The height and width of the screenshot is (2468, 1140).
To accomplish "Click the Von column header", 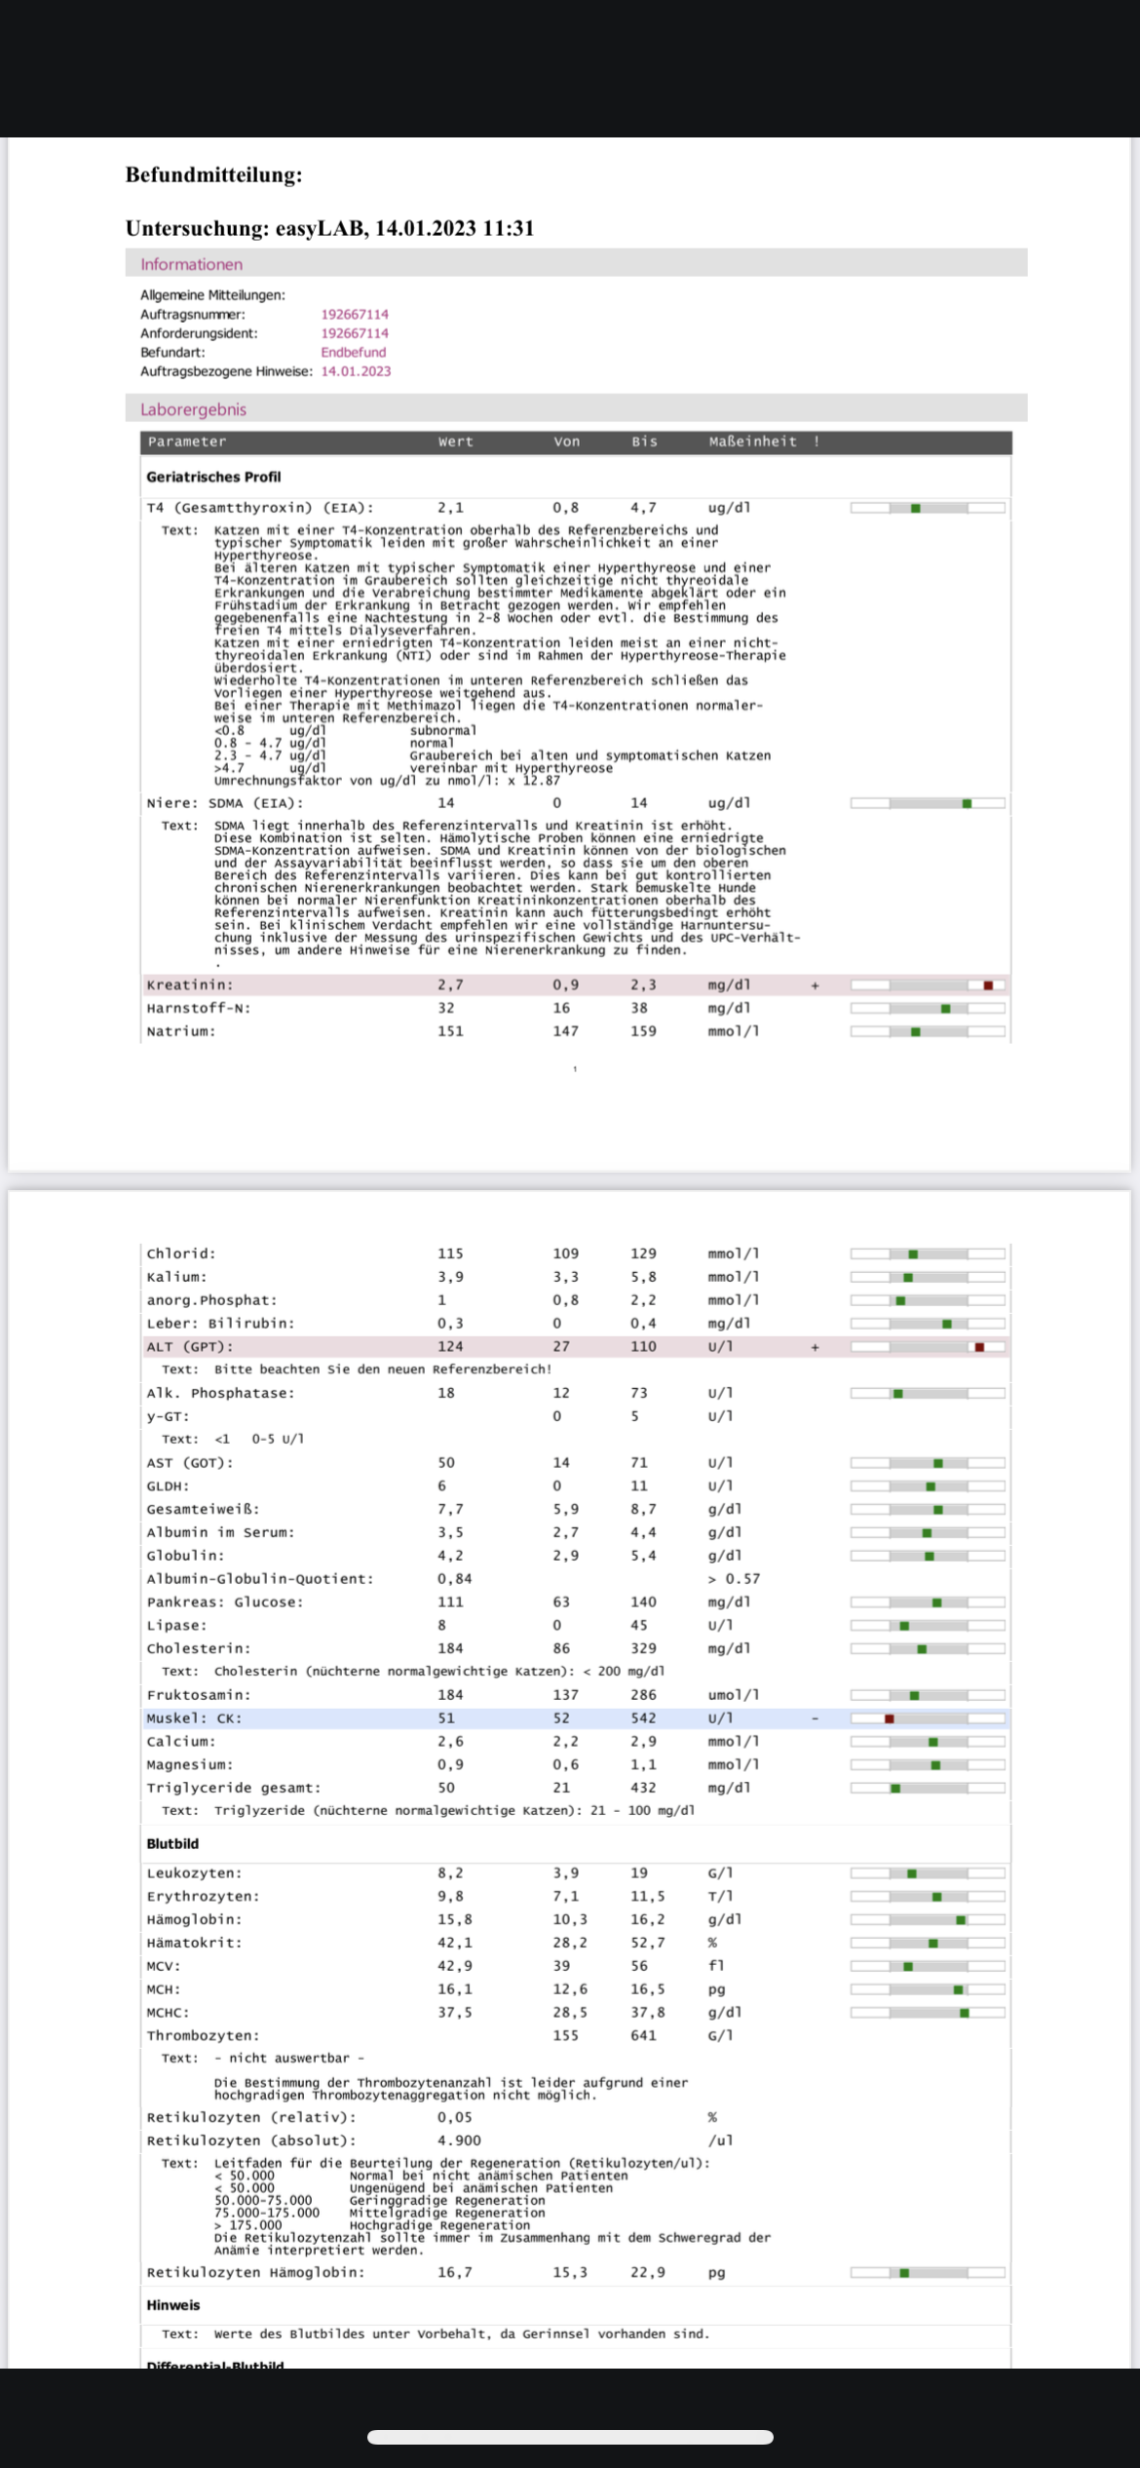I will pos(566,442).
